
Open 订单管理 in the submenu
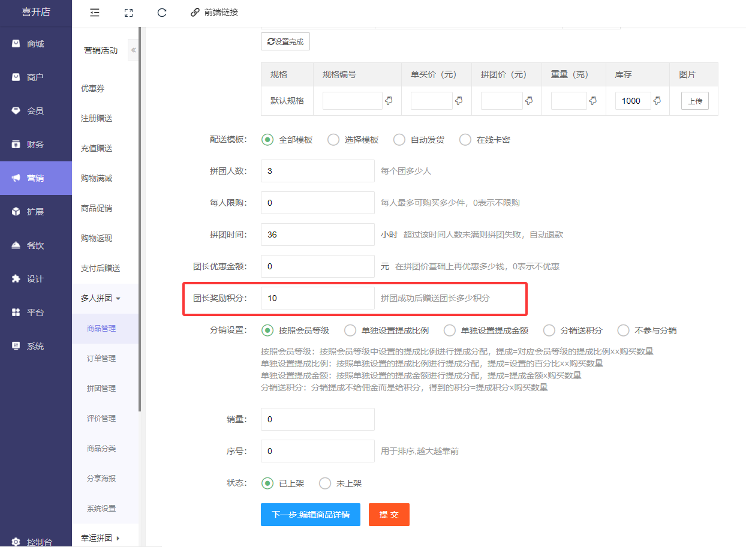point(101,358)
